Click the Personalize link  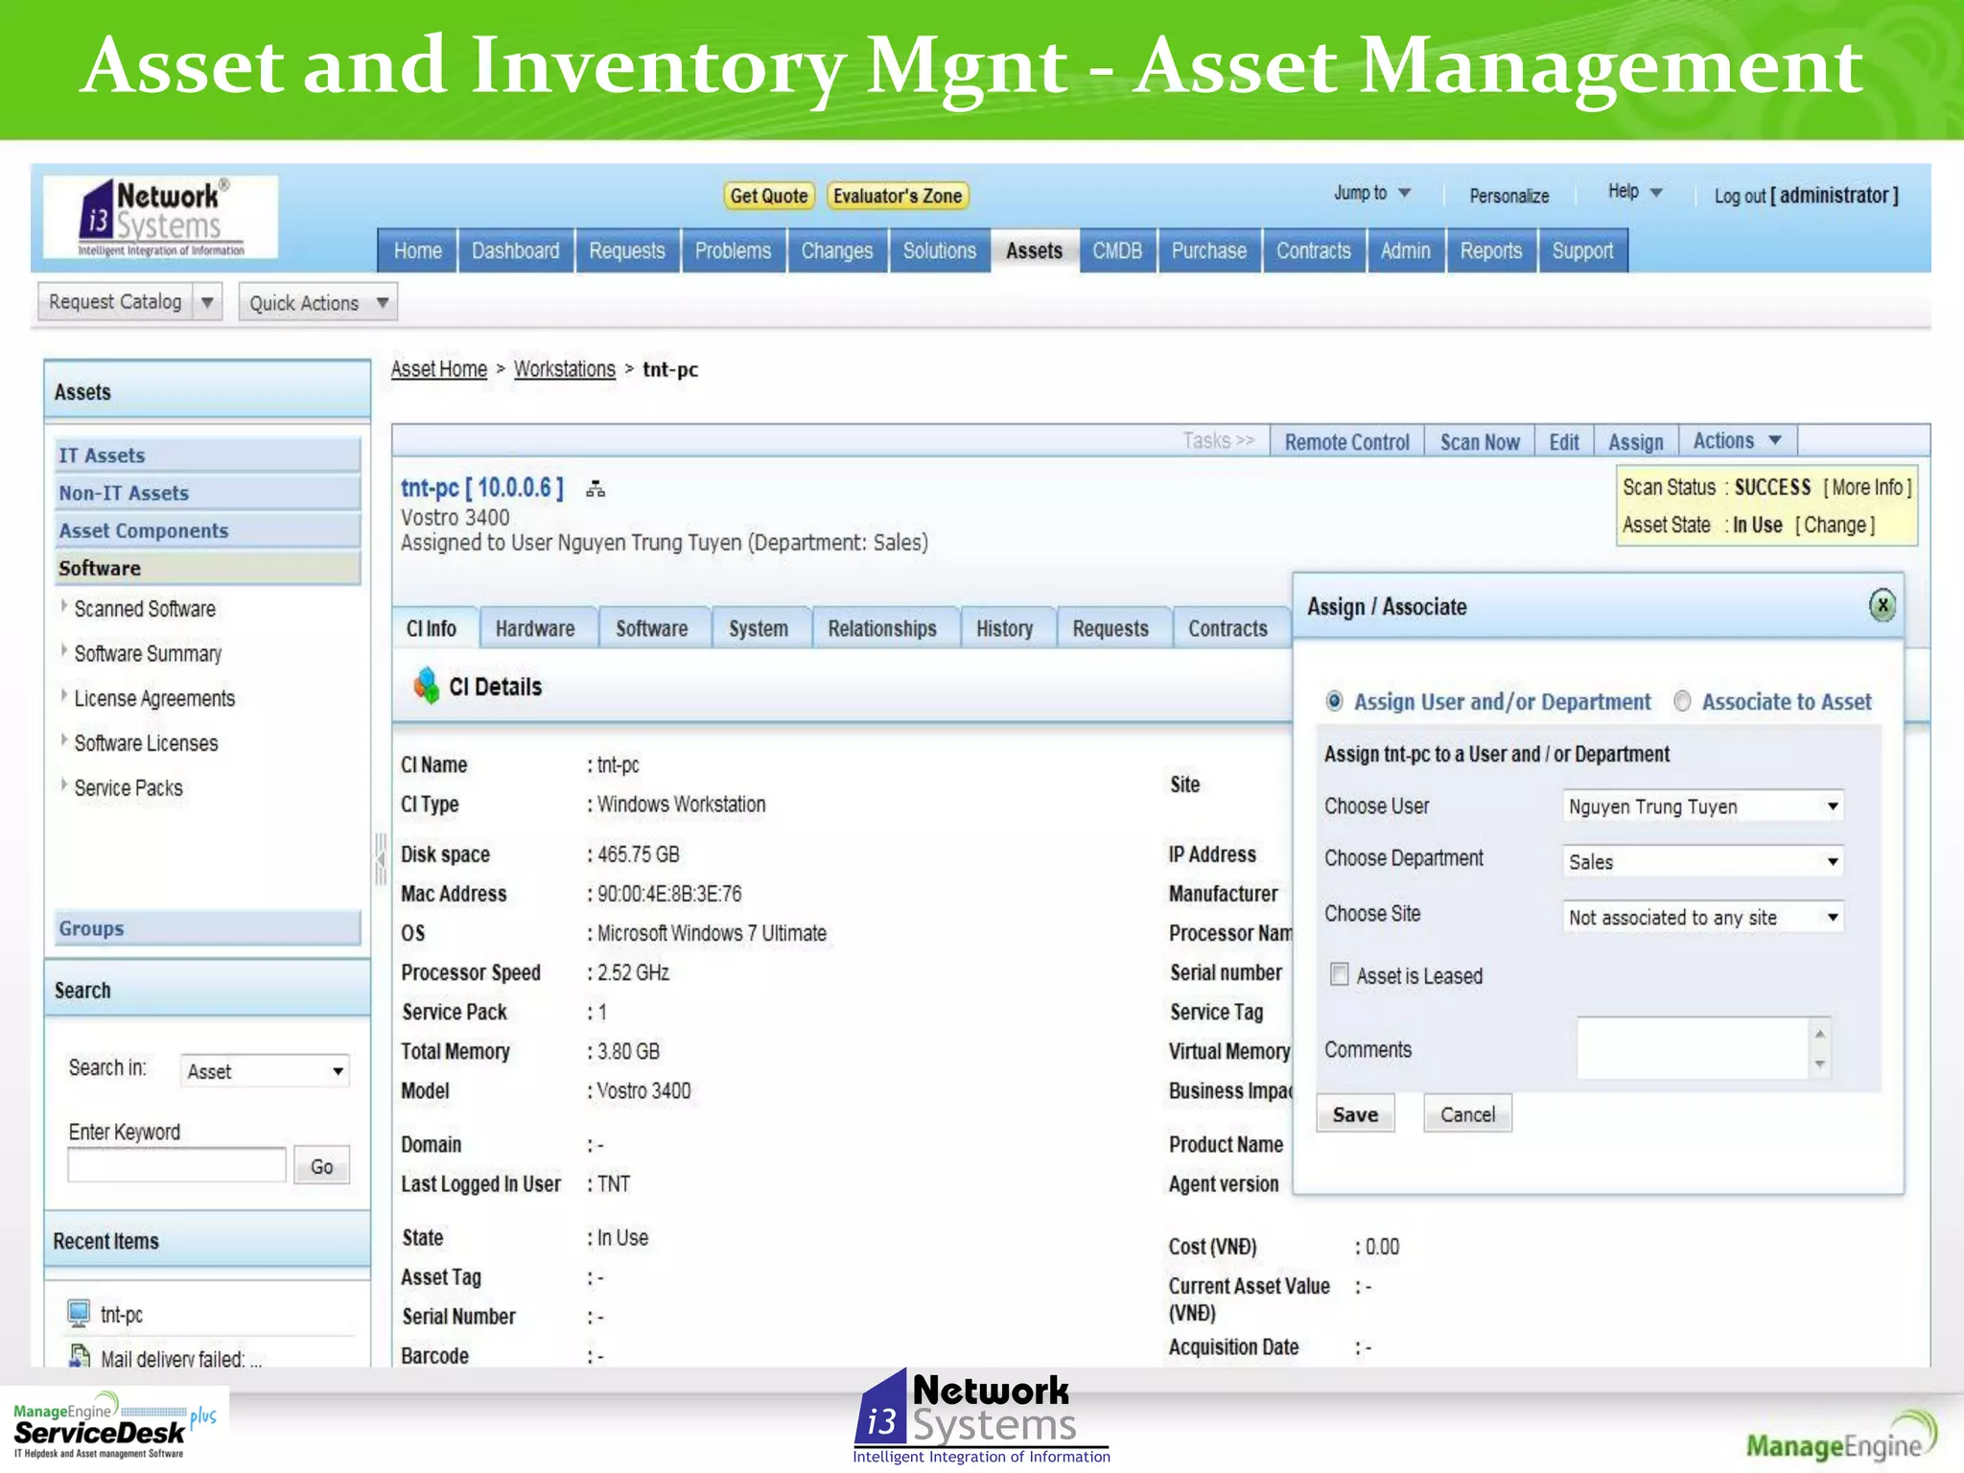pos(1509,196)
